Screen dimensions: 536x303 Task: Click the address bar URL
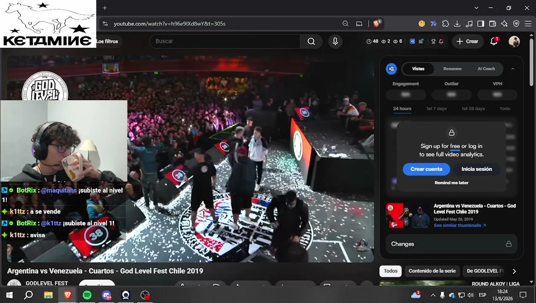(x=169, y=24)
